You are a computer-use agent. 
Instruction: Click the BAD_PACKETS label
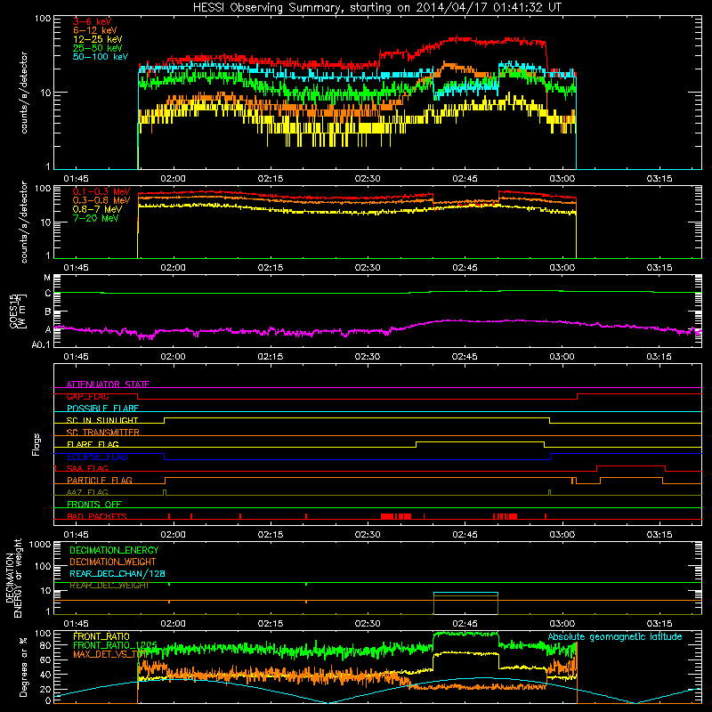click(97, 516)
